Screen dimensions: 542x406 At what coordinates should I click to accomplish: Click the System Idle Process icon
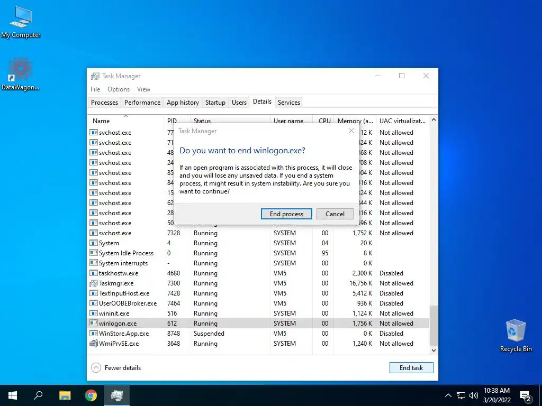coord(93,253)
